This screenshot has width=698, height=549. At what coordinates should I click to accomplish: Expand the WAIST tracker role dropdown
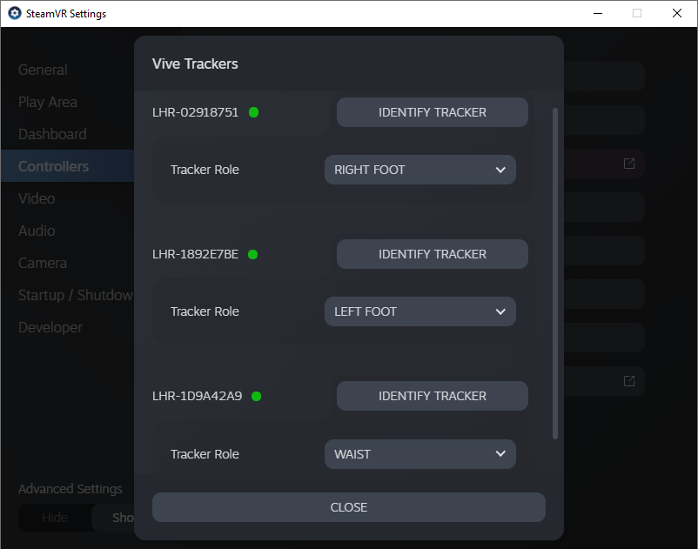point(419,454)
